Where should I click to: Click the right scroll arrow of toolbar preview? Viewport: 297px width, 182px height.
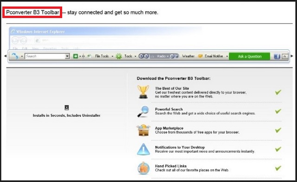click(x=292, y=56)
